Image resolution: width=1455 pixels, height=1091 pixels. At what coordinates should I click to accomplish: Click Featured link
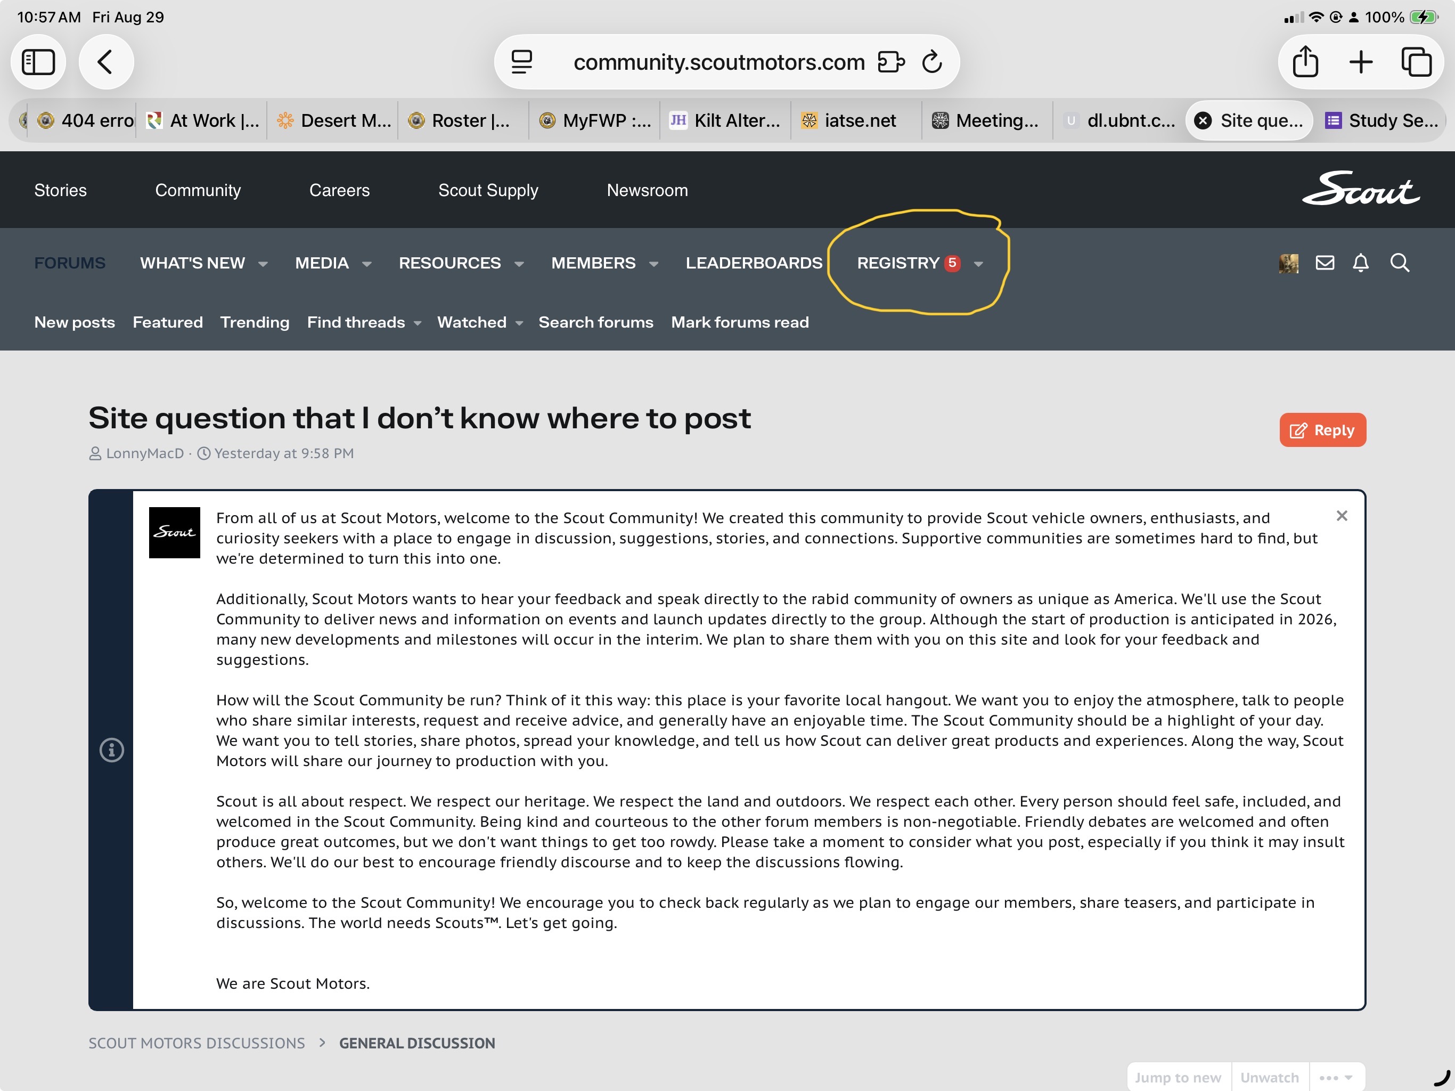pos(168,322)
